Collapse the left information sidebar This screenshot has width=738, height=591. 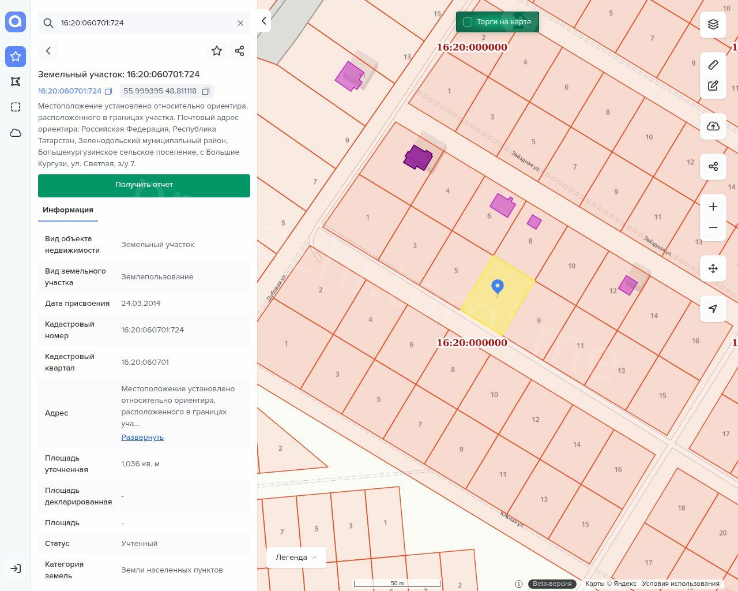tap(264, 21)
